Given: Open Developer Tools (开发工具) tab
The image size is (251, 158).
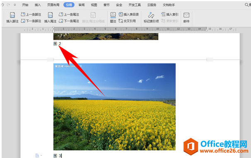Looking at the screenshot, I should 135,5.
